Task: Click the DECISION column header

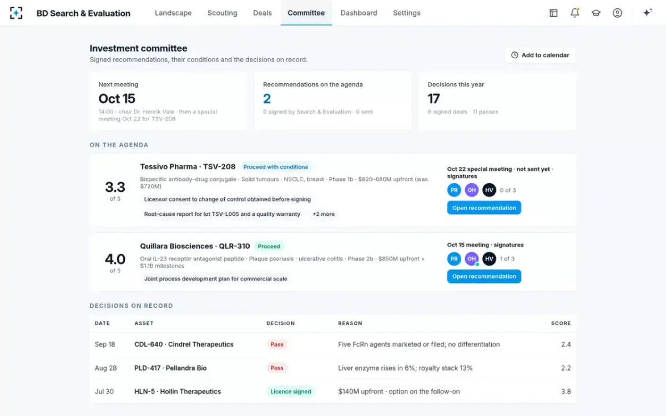Action: (280, 323)
